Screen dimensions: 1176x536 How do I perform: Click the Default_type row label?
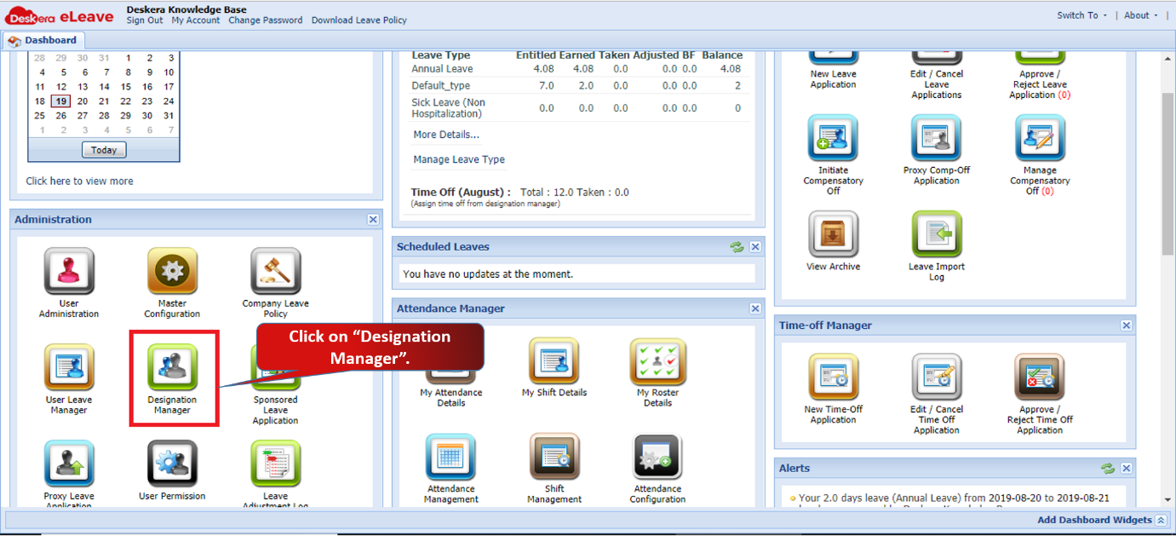coord(440,86)
